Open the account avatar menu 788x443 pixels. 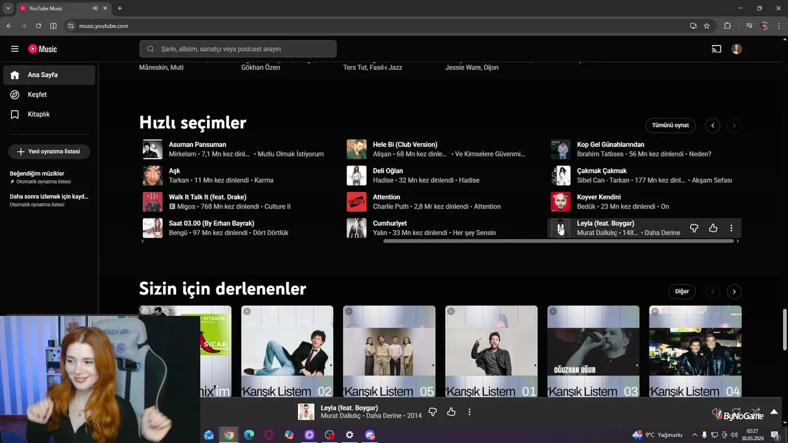click(737, 49)
